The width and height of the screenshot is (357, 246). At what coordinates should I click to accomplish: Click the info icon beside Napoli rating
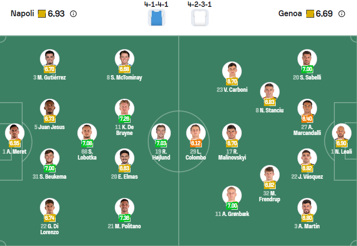click(73, 14)
